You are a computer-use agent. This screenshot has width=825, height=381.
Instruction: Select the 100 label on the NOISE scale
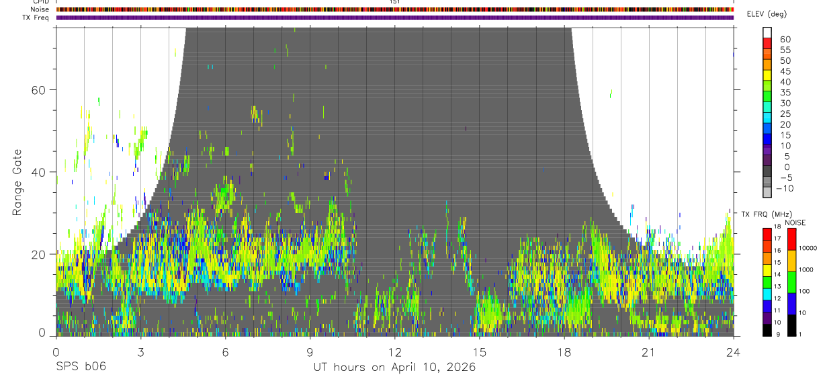(804, 291)
